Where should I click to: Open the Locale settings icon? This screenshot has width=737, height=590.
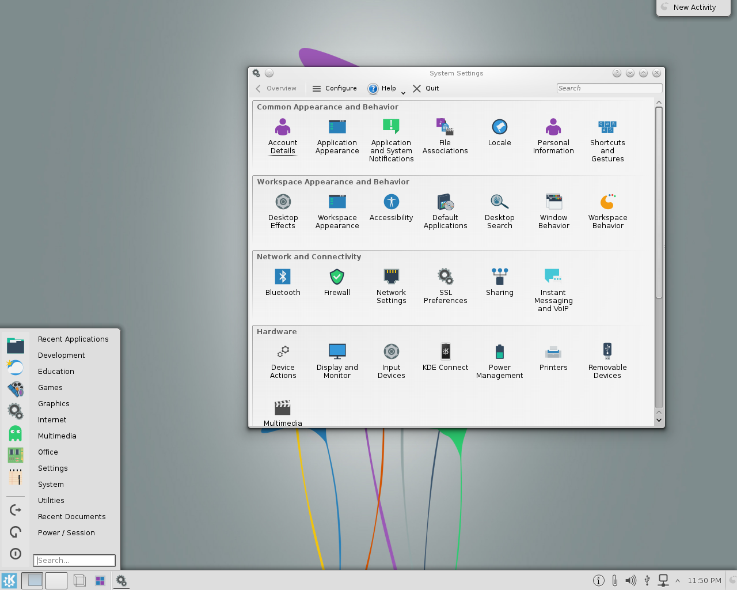[x=499, y=133]
